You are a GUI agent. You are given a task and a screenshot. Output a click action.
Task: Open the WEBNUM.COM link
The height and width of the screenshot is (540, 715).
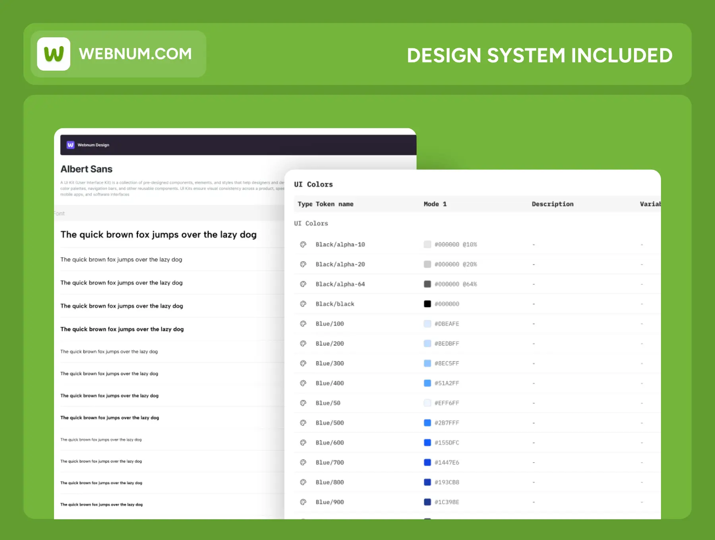pyautogui.click(x=135, y=54)
